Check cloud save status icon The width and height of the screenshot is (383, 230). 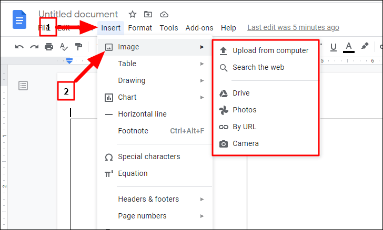164,15
